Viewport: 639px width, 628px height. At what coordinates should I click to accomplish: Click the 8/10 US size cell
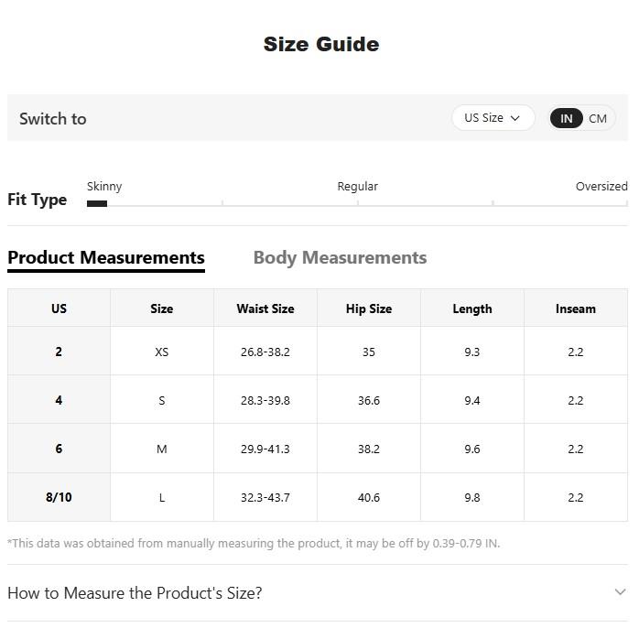coord(59,497)
